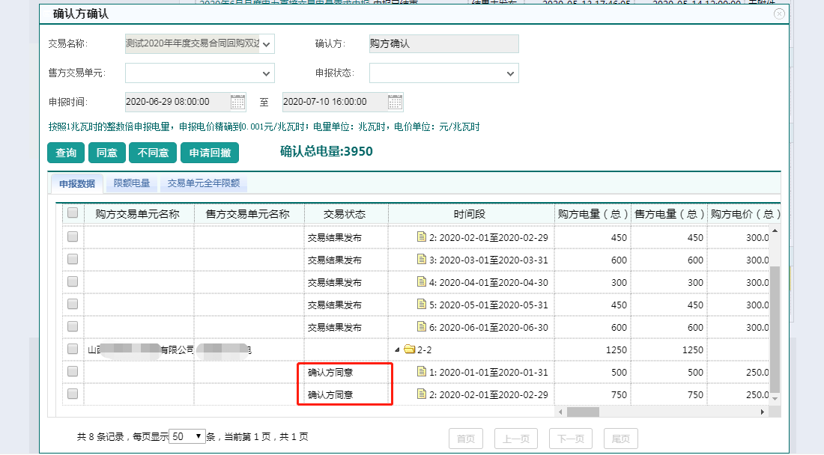Screen dimensions: 824x455
Task: Switch to the 交易单元全年限额 tab
Action: click(203, 183)
